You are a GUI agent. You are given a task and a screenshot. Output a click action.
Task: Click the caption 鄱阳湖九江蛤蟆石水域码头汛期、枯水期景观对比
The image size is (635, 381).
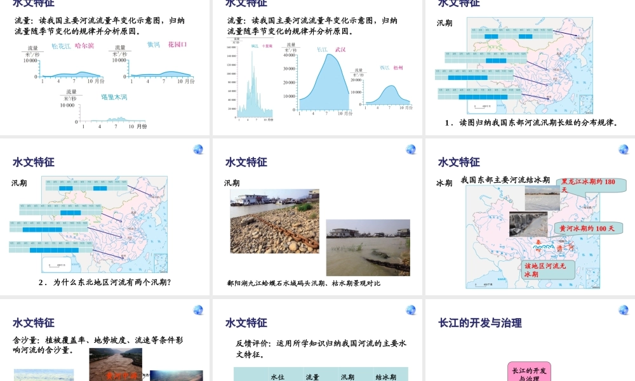pyautogui.click(x=304, y=283)
